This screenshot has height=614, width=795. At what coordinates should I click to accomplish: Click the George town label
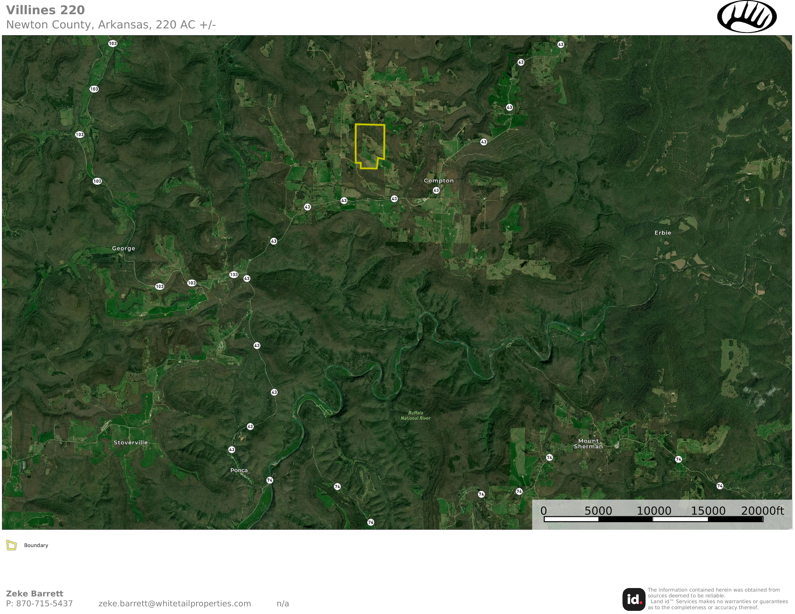pos(123,249)
